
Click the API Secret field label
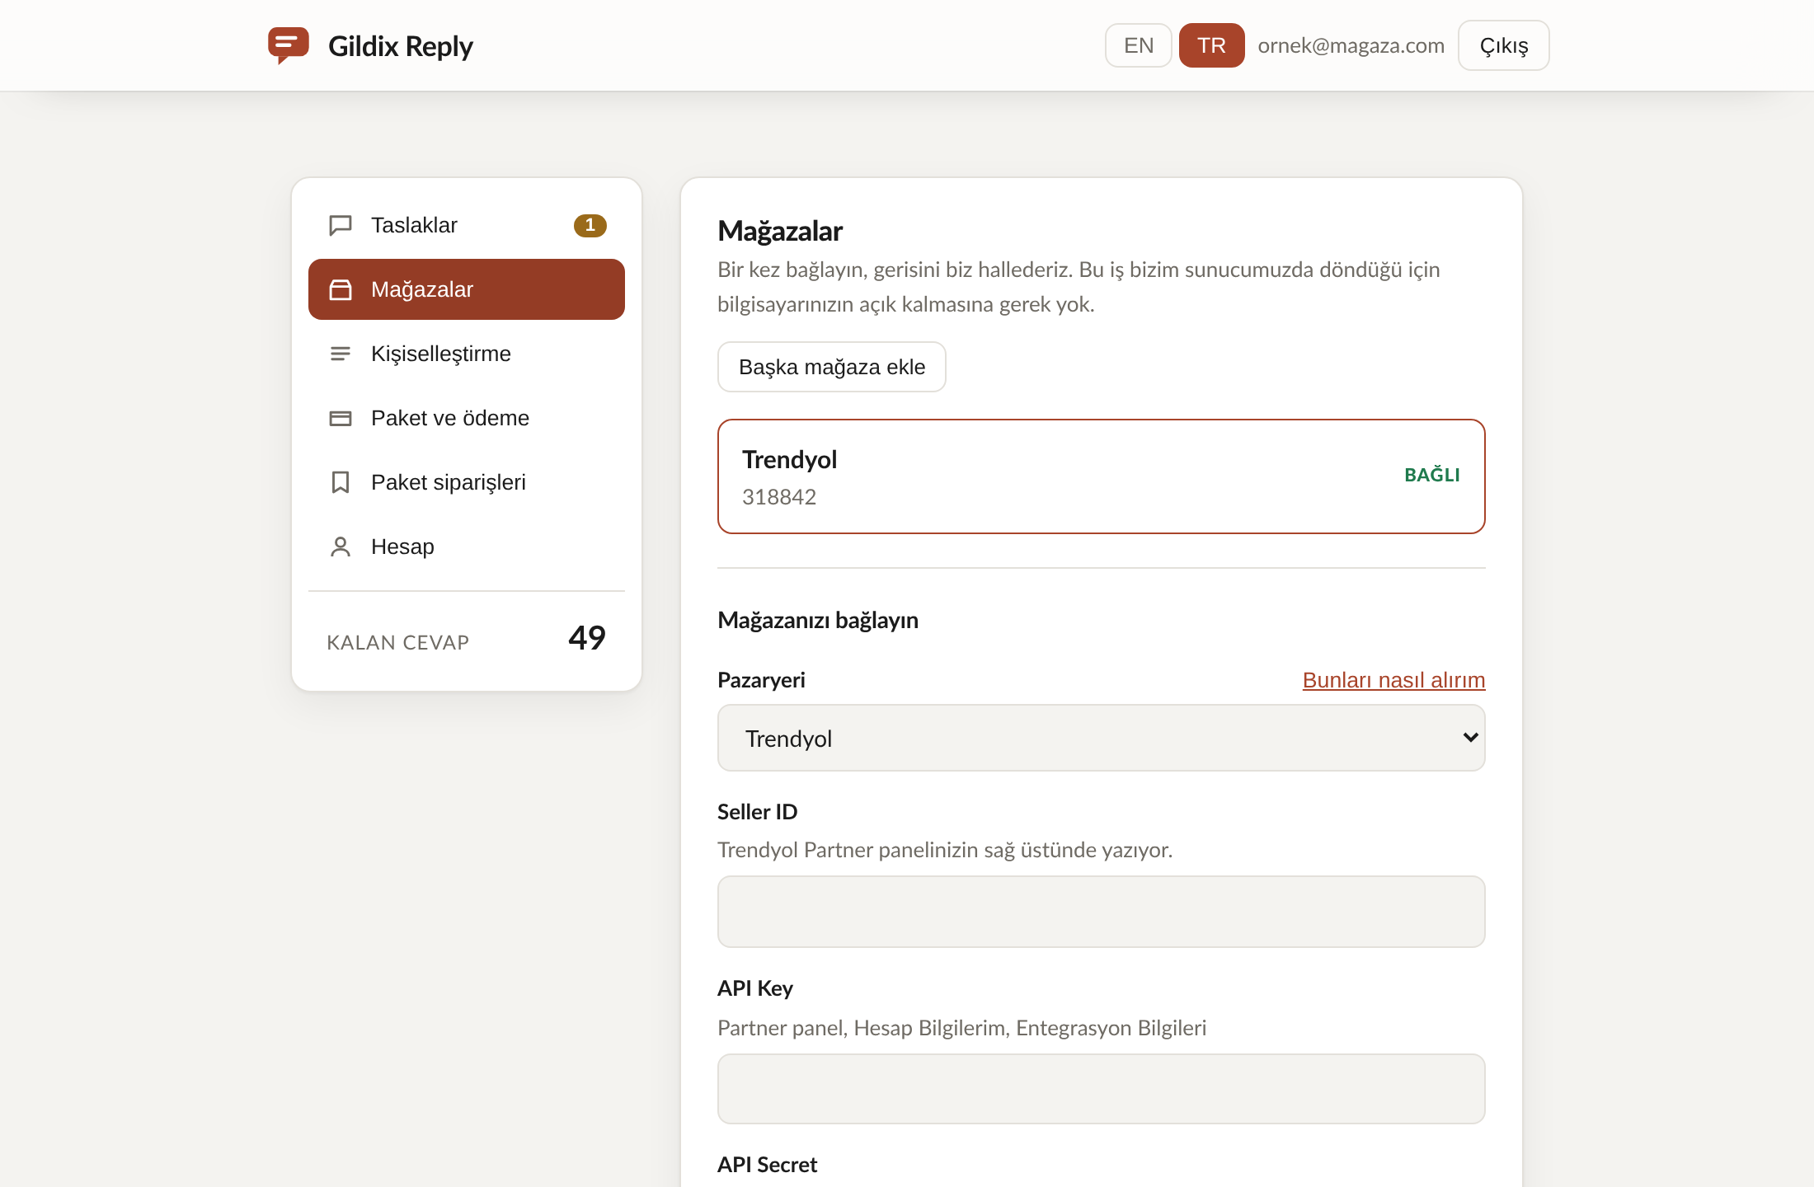point(768,1165)
